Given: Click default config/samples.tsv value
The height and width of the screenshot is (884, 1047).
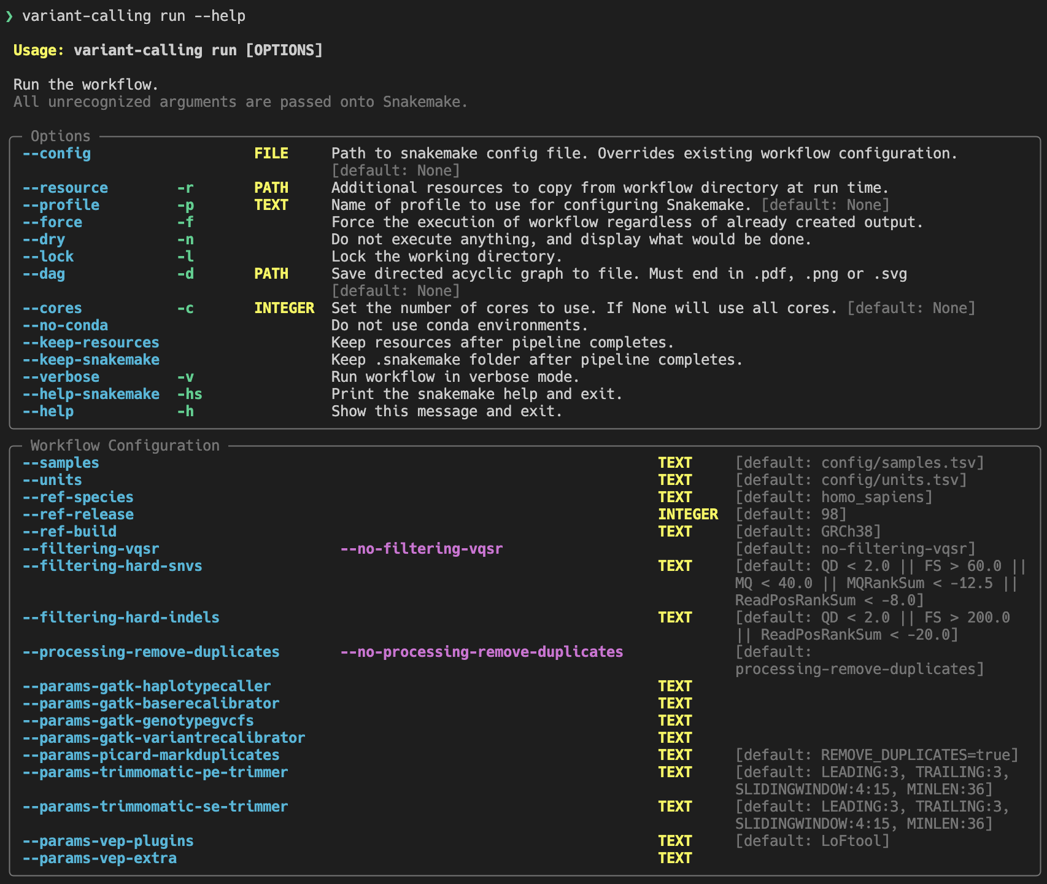Looking at the screenshot, I should [860, 463].
